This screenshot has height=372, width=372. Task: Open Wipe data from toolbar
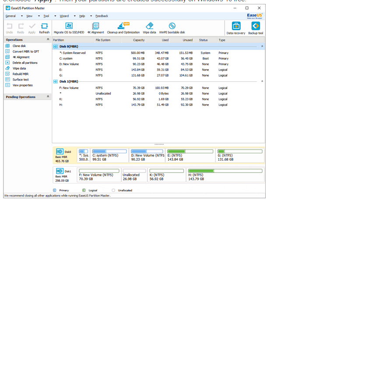(150, 28)
